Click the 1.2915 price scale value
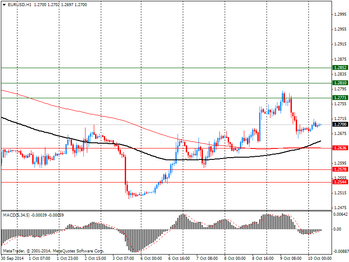Image resolution: width=349 pixels, height=262 pixels. pyautogui.click(x=341, y=44)
